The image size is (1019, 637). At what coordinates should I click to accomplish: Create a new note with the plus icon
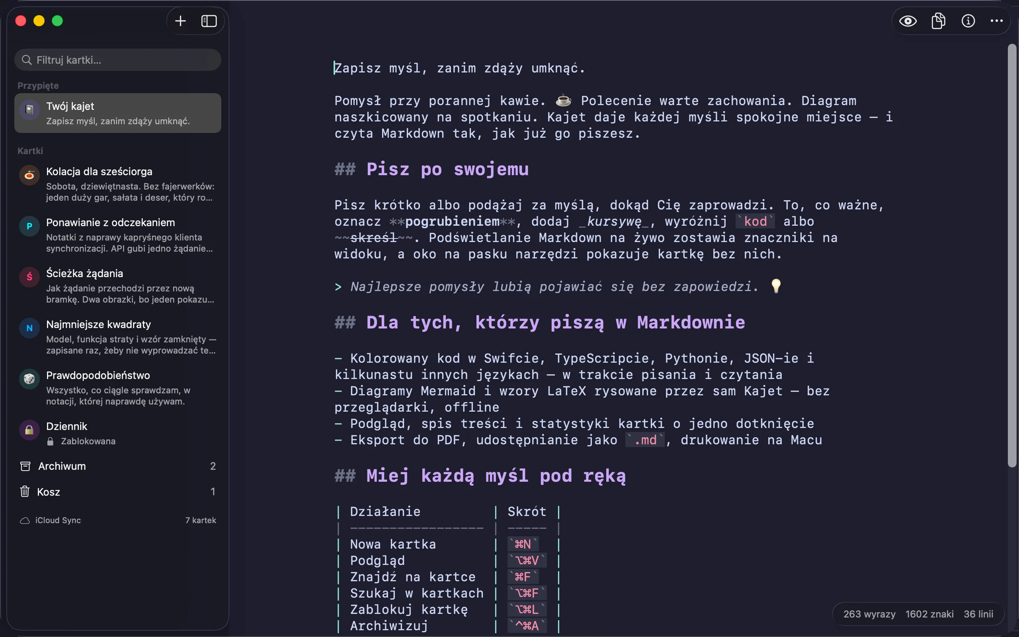[180, 21]
